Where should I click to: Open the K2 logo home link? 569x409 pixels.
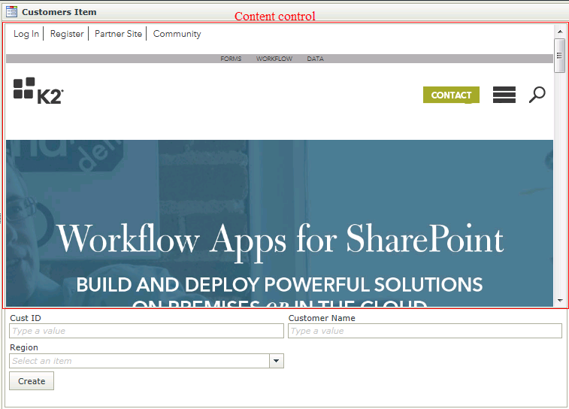point(38,91)
